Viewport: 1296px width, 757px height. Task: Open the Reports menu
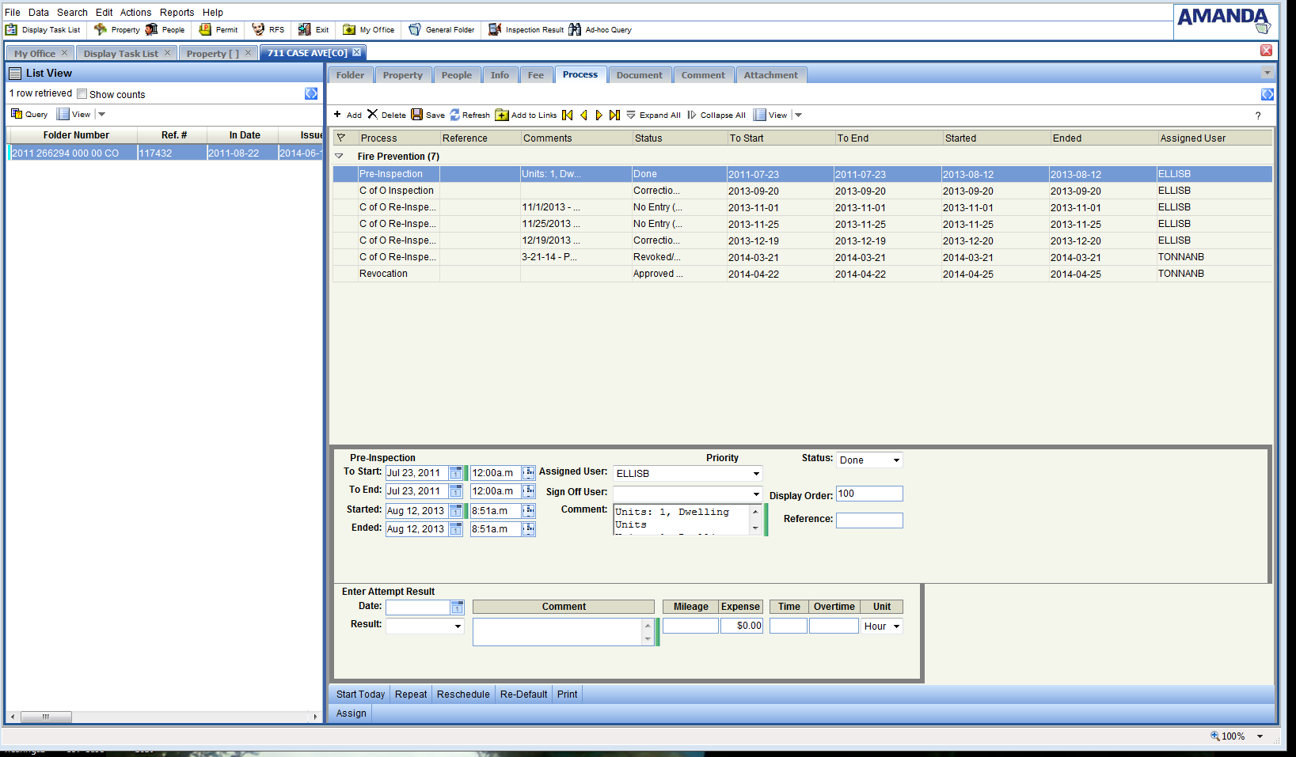click(177, 13)
